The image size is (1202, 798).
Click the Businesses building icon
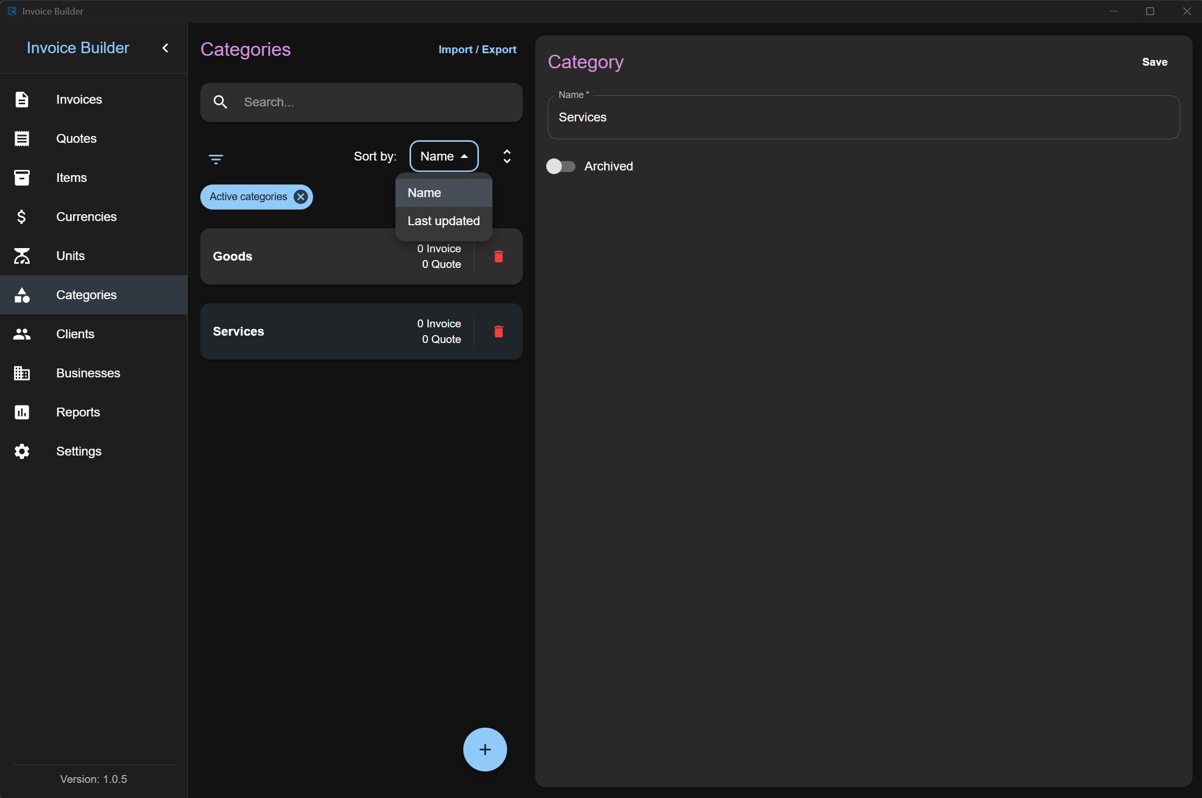(x=21, y=373)
